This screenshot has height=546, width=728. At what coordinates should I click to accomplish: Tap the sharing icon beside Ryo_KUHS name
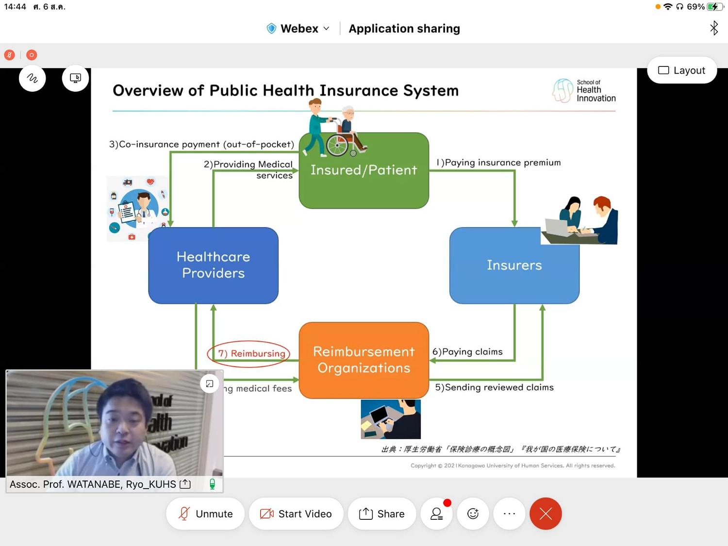click(x=185, y=484)
